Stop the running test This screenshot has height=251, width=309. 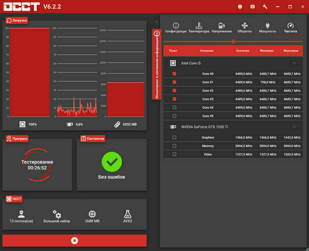pyautogui.click(x=75, y=240)
